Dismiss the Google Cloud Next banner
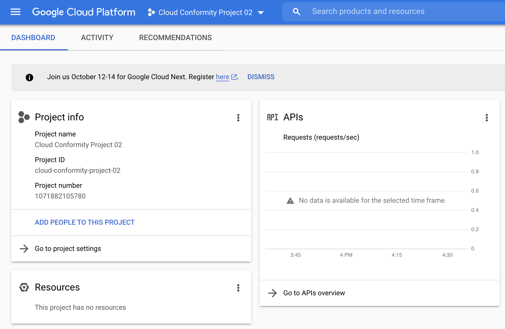The width and height of the screenshot is (505, 329). (261, 77)
